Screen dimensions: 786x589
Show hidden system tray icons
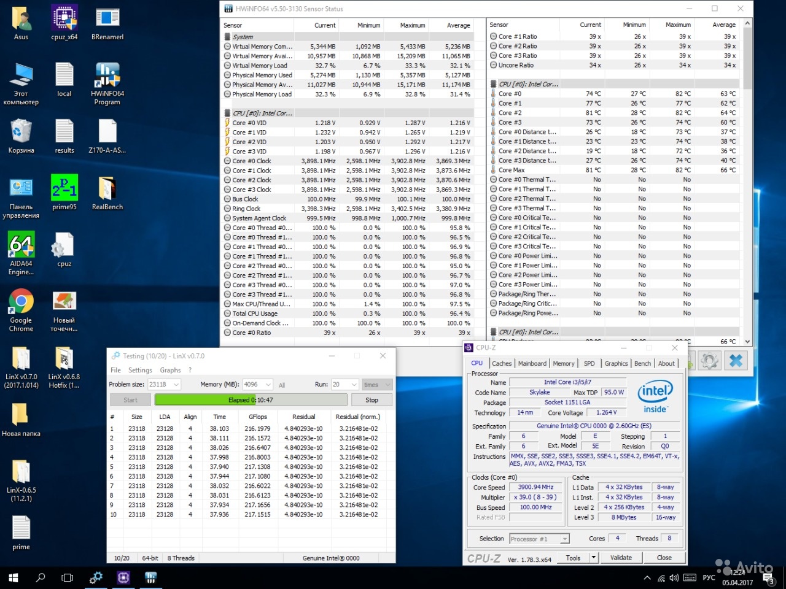pyautogui.click(x=647, y=578)
